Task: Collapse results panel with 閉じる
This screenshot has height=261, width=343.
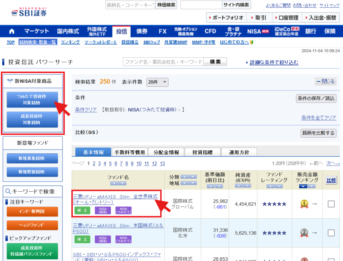Action: [x=326, y=81]
